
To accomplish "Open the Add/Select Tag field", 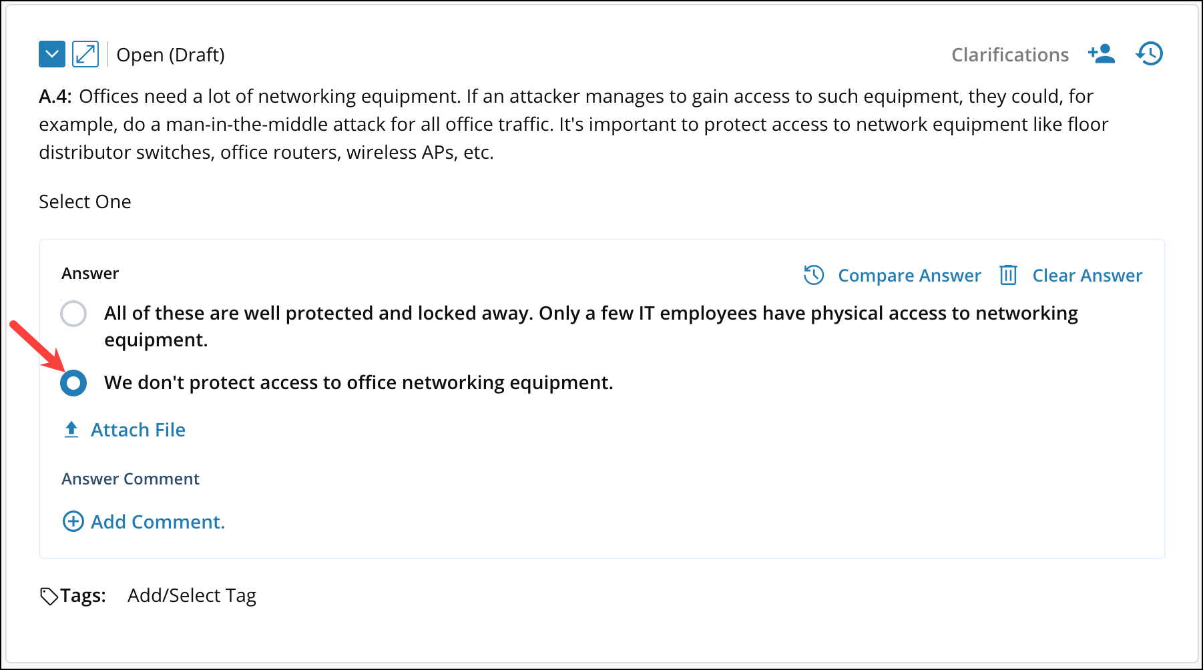I will [x=192, y=595].
